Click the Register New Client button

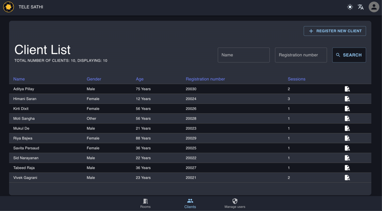click(335, 31)
